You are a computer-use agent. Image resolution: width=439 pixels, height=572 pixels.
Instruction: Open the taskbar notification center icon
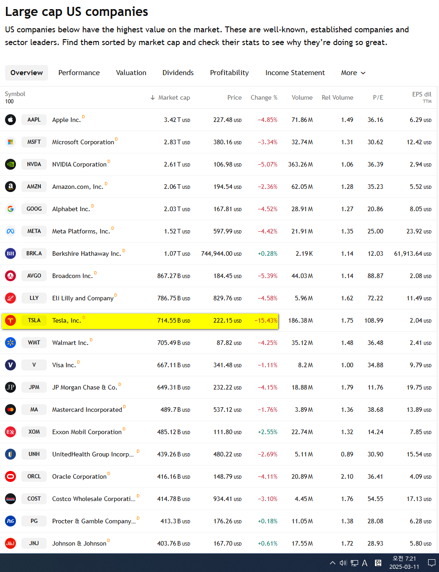pos(432,563)
